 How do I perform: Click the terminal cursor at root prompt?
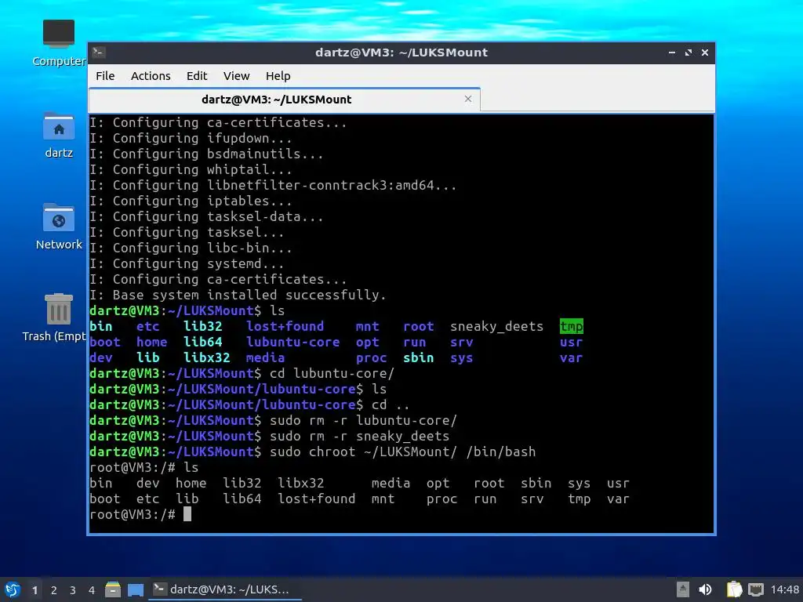pyautogui.click(x=187, y=514)
